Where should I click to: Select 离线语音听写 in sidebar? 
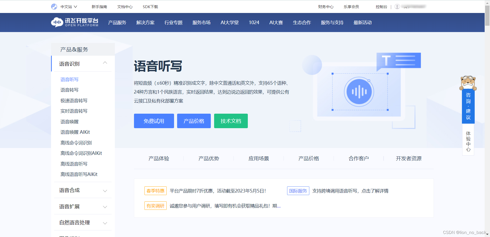click(74, 164)
